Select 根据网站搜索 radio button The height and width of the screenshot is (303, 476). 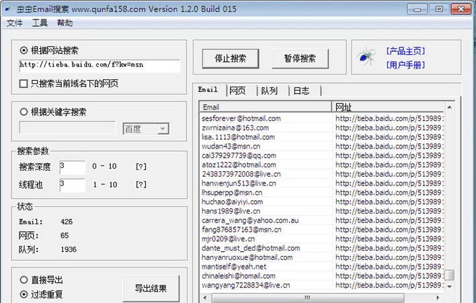pyautogui.click(x=25, y=50)
